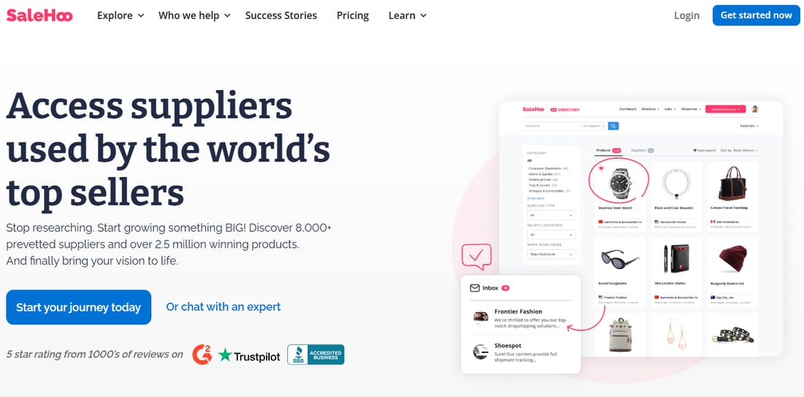Click the BBB Accredited Business badge

[315, 355]
